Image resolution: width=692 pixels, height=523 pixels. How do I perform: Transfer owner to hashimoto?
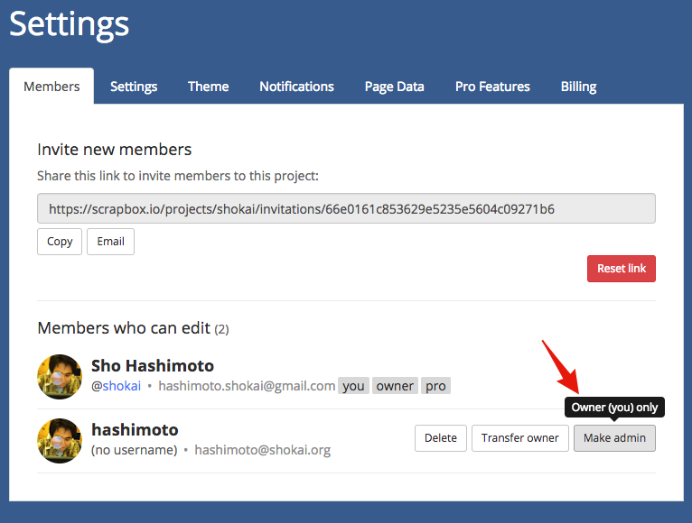click(x=519, y=438)
